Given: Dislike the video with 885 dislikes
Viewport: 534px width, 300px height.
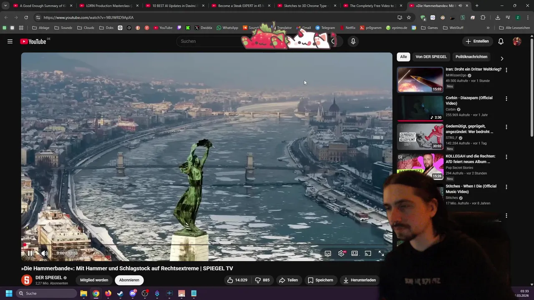Looking at the screenshot, I should point(262,280).
